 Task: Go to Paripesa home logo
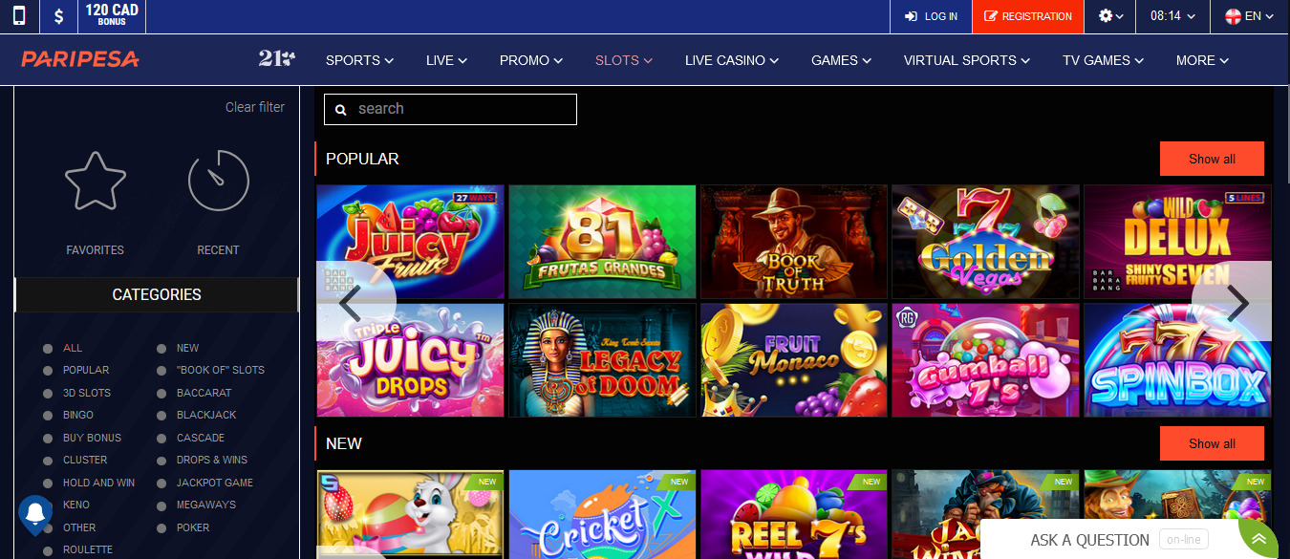[x=80, y=60]
